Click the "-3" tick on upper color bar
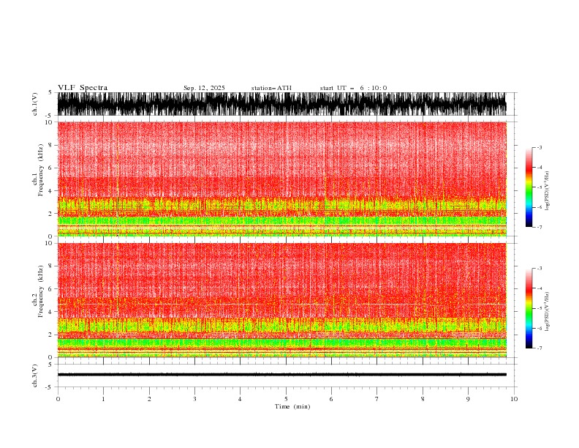579x448 pixels. (539, 147)
